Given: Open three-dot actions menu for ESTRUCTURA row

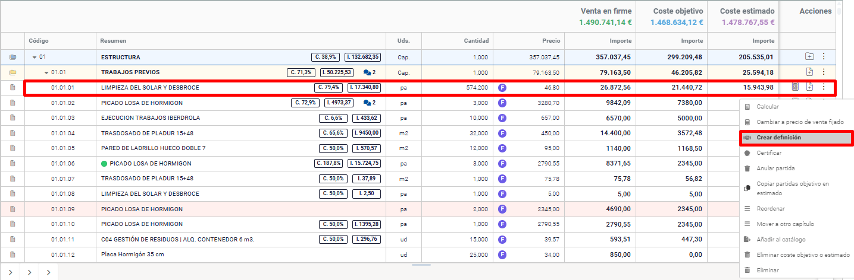Looking at the screenshot, I should coord(824,57).
